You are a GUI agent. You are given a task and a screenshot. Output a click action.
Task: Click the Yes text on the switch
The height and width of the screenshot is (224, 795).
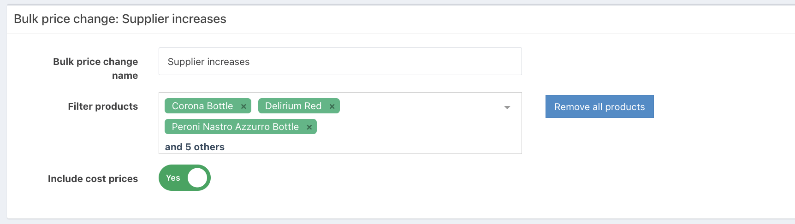(173, 178)
